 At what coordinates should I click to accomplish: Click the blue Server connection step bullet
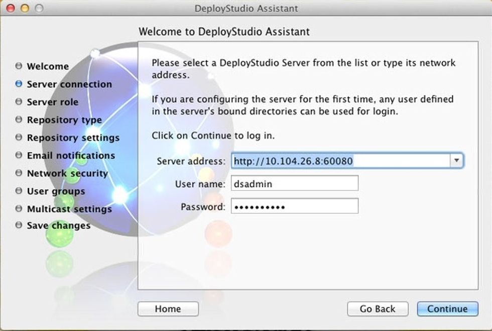click(x=19, y=84)
